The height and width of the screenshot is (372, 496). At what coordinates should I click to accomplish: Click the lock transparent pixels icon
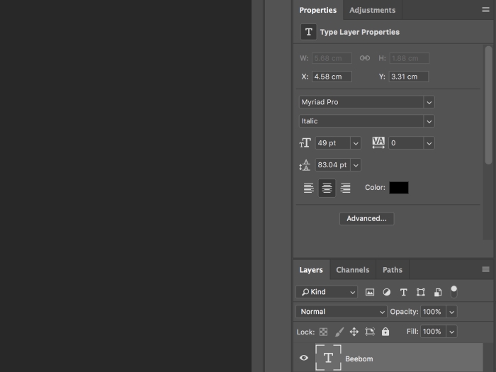(x=323, y=332)
